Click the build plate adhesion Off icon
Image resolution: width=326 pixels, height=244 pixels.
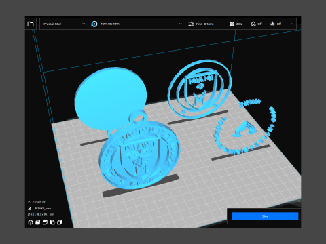[272, 24]
